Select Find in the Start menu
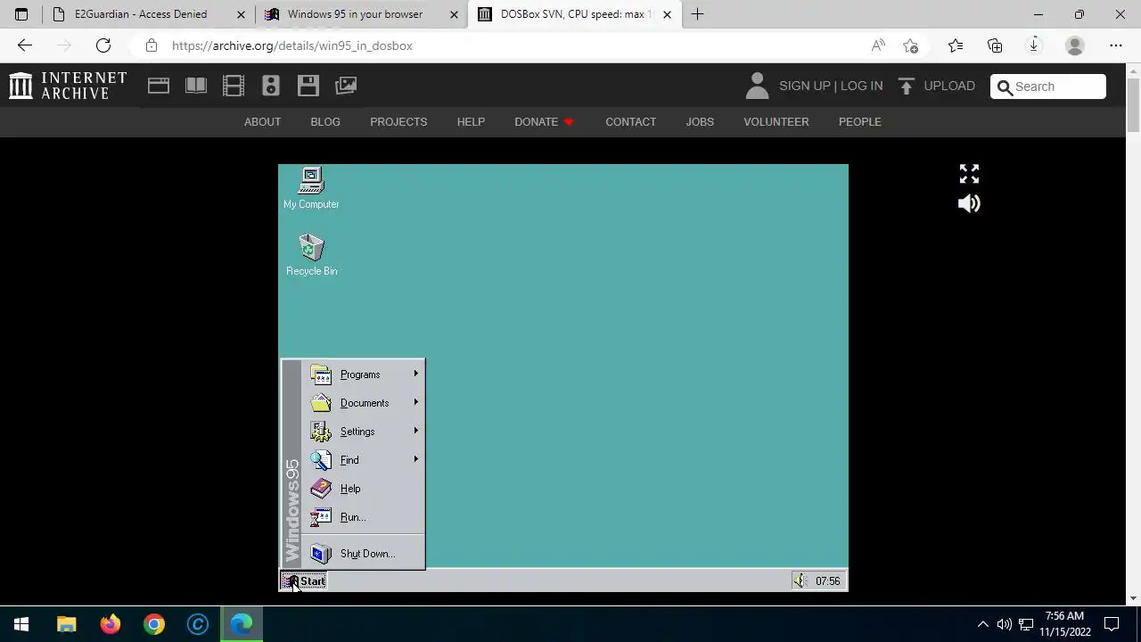The width and height of the screenshot is (1141, 642). click(364, 460)
